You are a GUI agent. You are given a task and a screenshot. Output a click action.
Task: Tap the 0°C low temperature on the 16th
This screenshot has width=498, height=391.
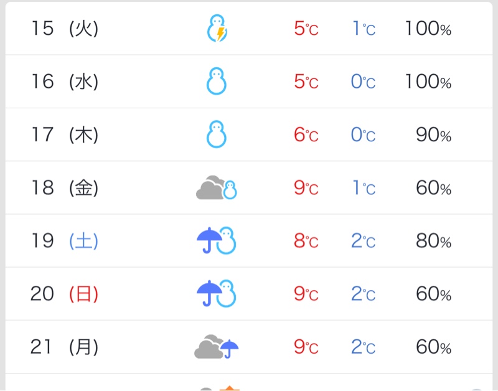pos(363,82)
